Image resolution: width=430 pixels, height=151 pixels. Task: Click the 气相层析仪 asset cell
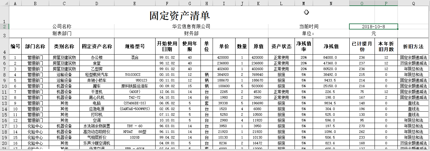pos(97,138)
